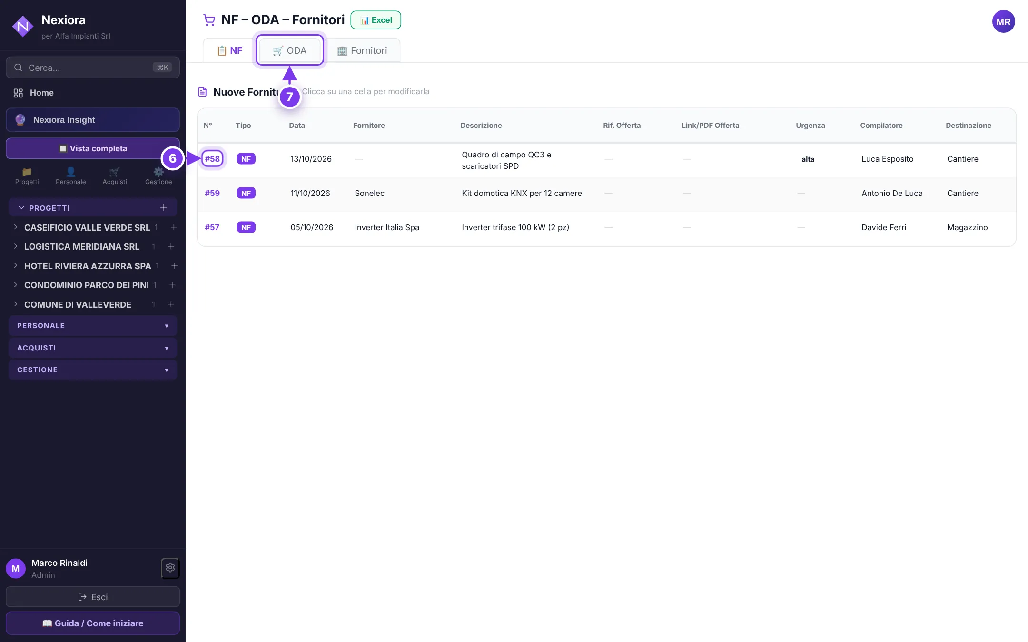Expand the PERSONALE section
This screenshot has width=1028, height=642.
pyautogui.click(x=93, y=326)
